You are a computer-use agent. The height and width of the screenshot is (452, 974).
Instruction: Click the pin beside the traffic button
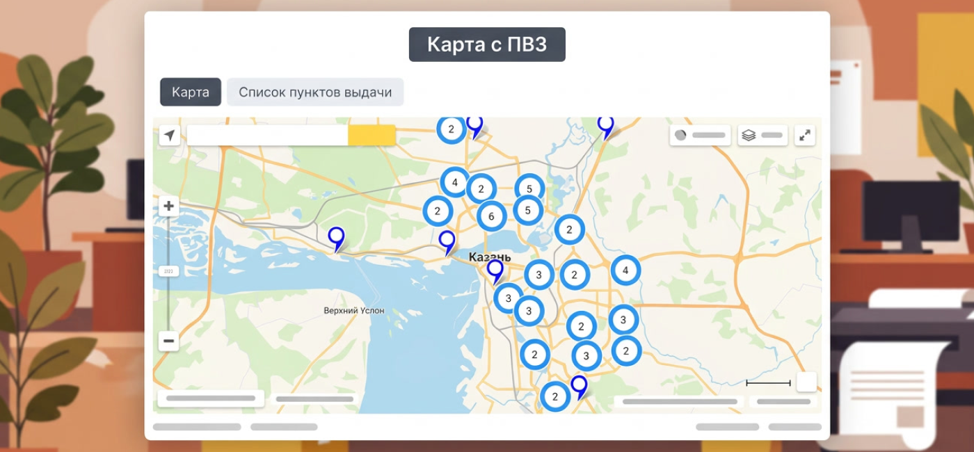click(606, 126)
